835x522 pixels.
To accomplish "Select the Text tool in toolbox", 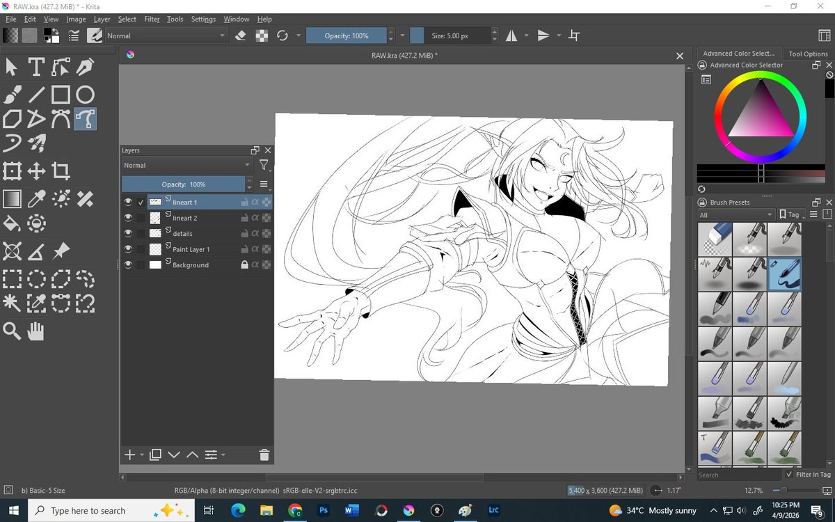I will click(x=36, y=67).
